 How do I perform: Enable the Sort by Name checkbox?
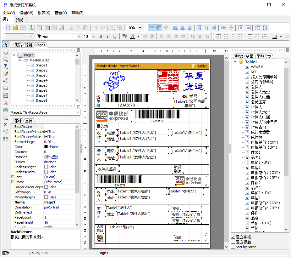click(x=233, y=247)
